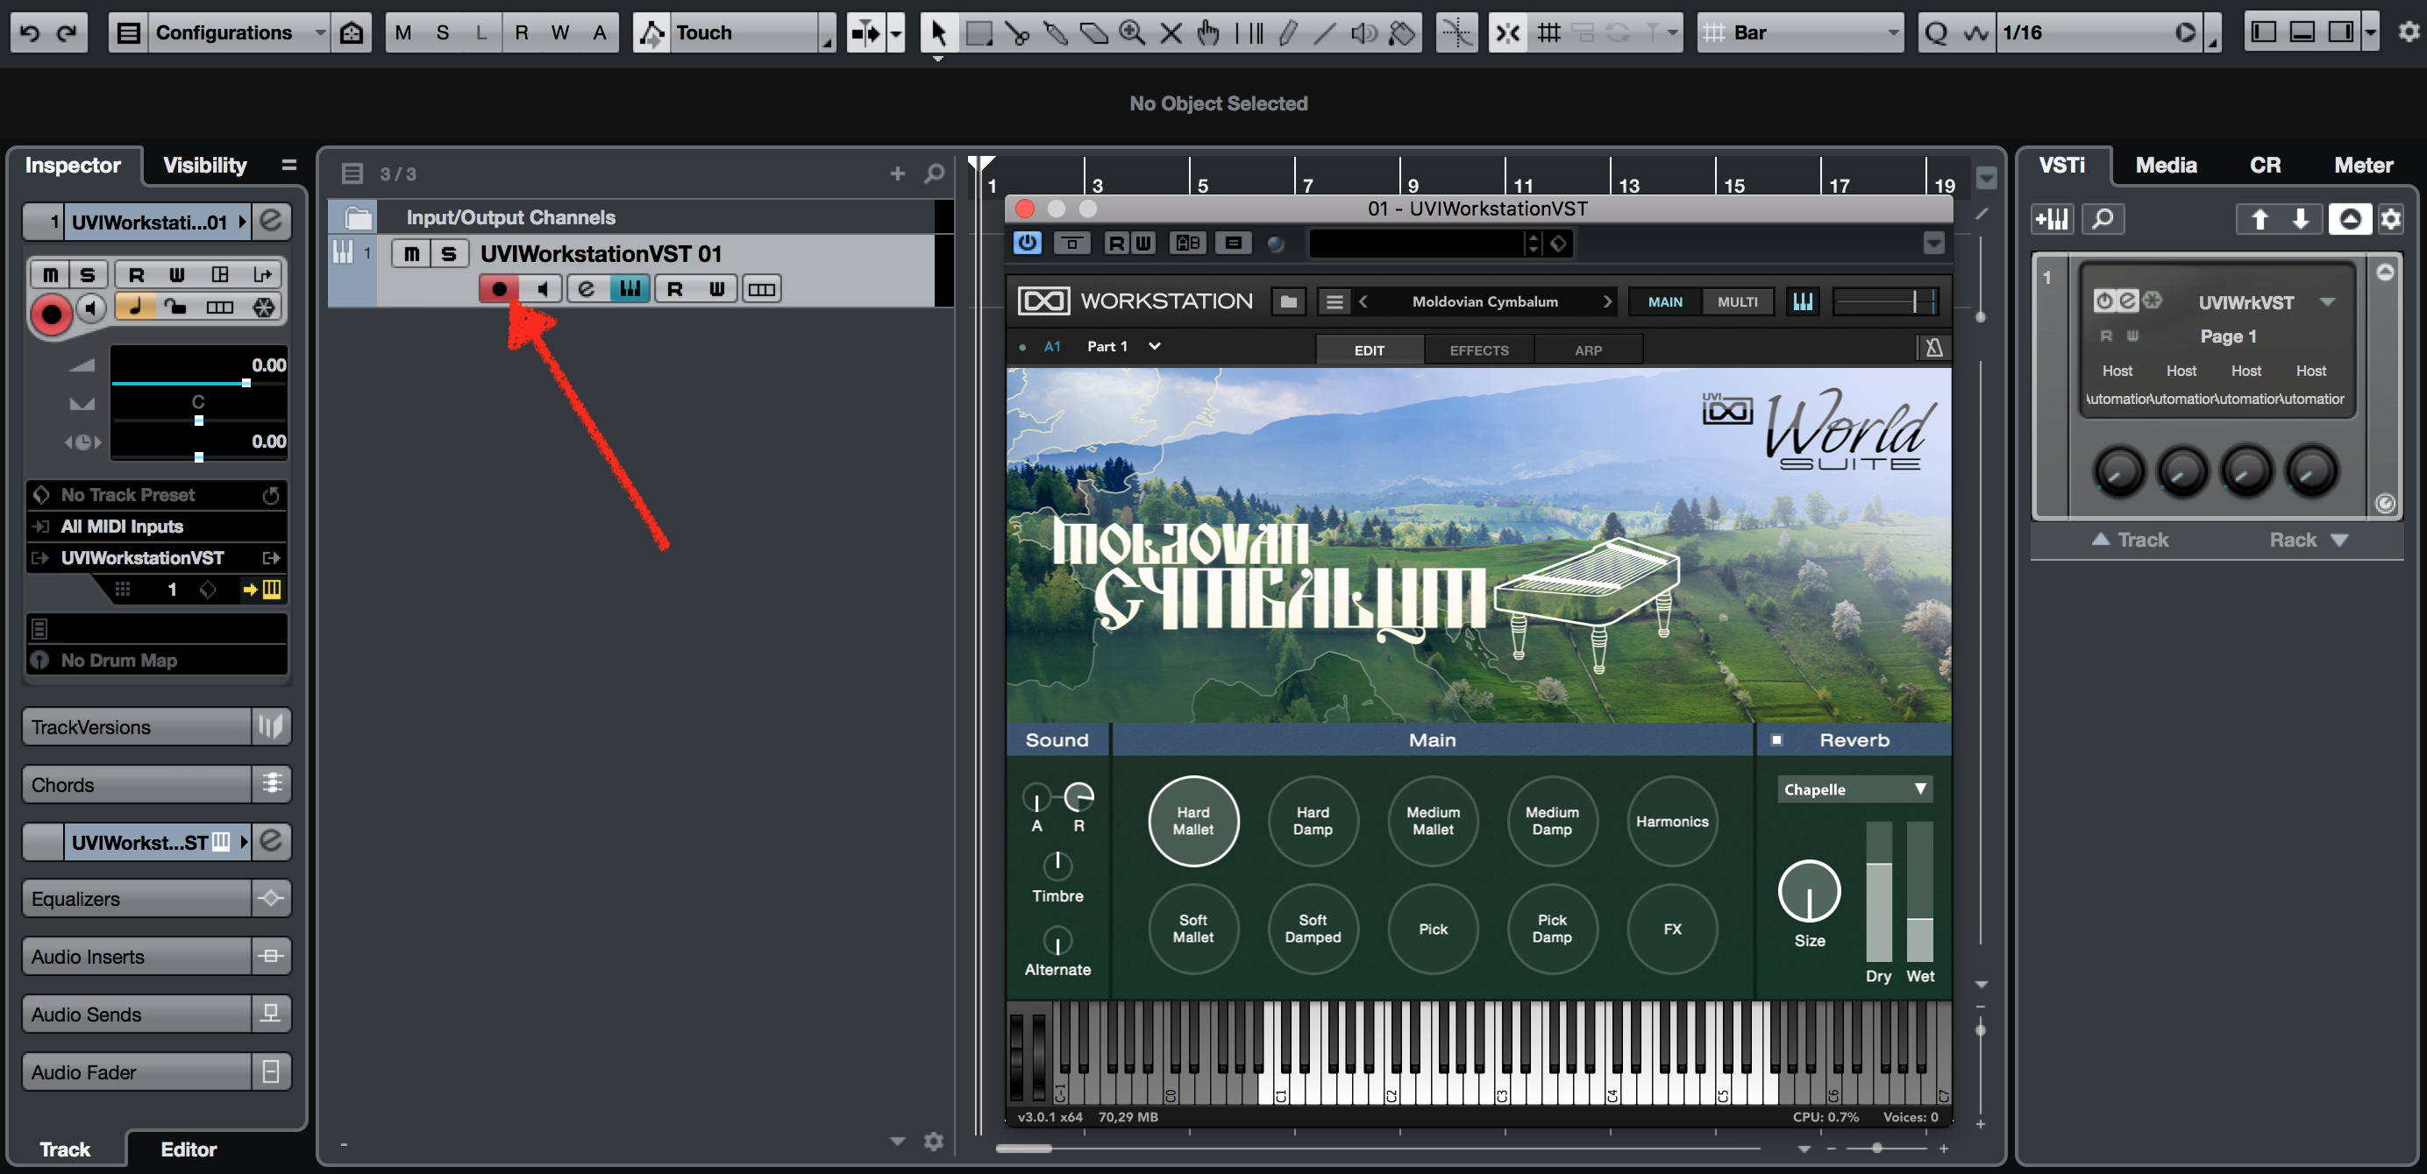
Task: Open the UVI Workstation hamburger menu
Action: [x=1334, y=301]
